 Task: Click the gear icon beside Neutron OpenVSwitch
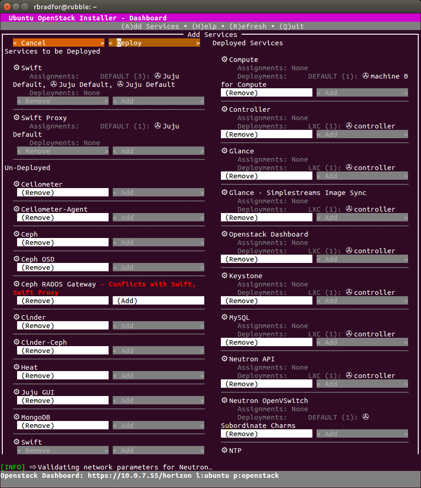point(224,400)
